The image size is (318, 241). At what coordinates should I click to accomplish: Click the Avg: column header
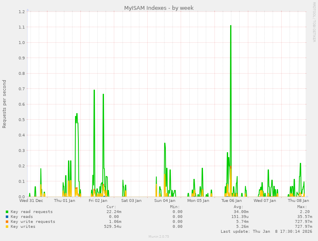click(238, 207)
